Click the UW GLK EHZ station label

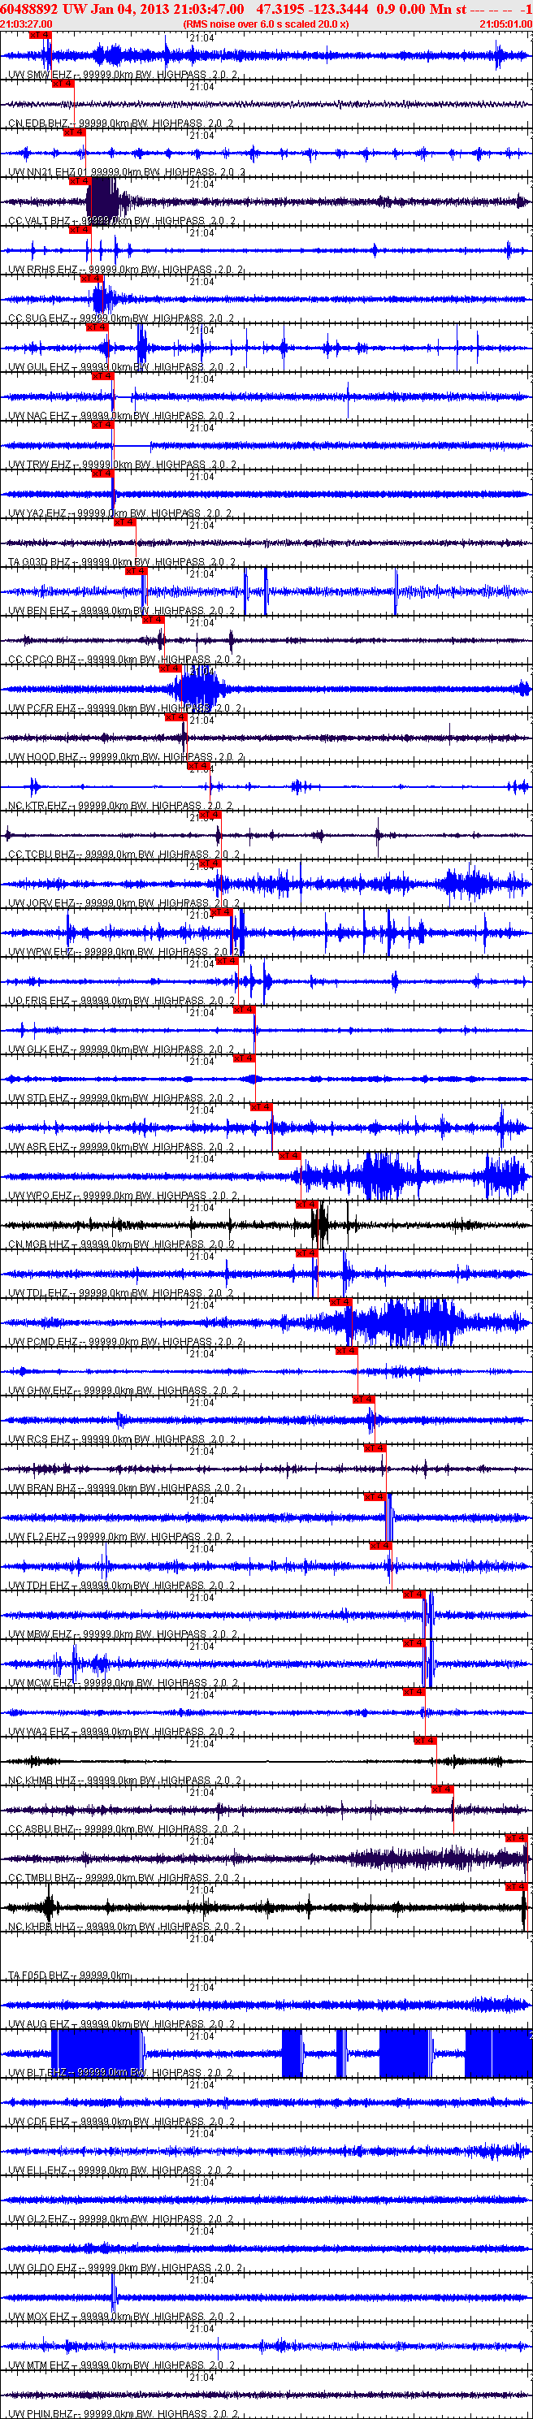(37, 1049)
